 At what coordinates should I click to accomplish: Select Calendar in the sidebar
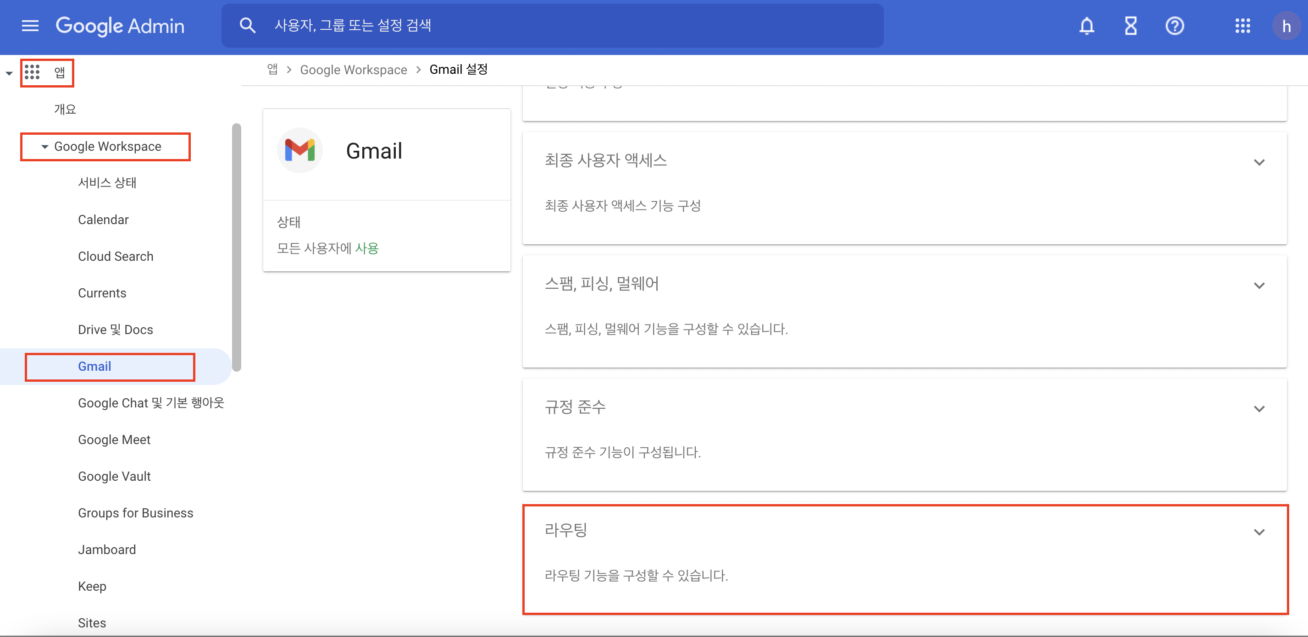(103, 220)
